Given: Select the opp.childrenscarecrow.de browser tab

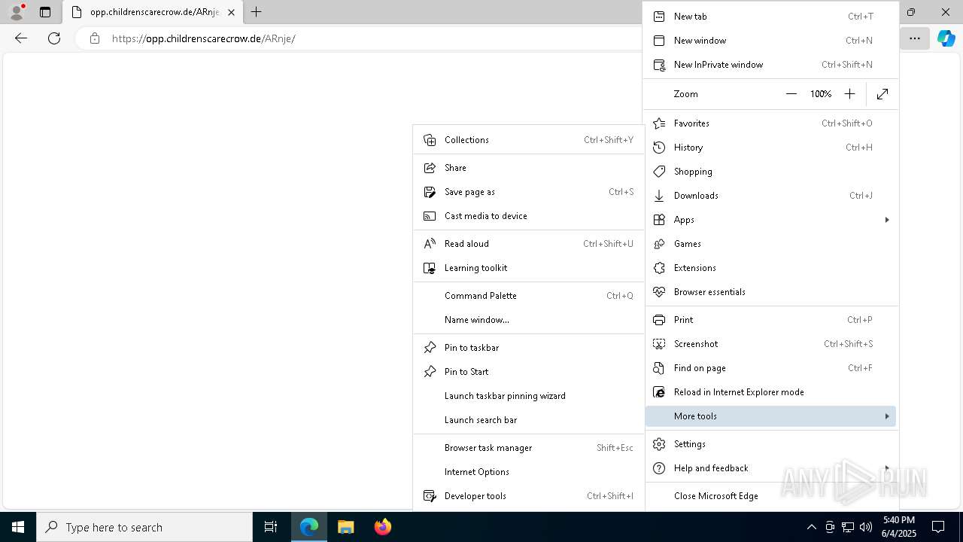Looking at the screenshot, I should (153, 12).
